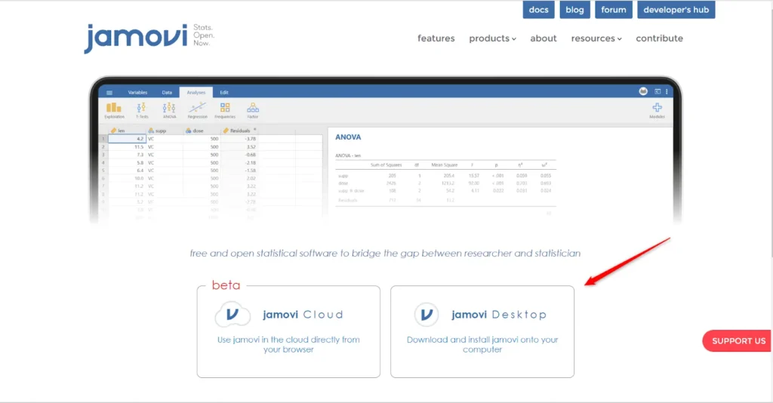
Task: Switch to the Data tab in preview
Action: tap(167, 93)
